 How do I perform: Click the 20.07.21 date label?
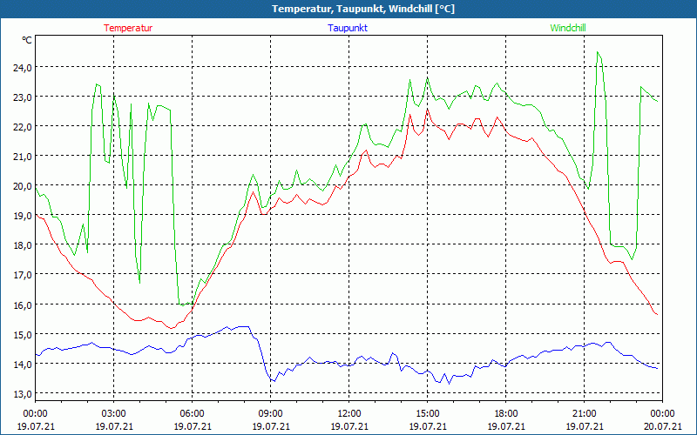[x=662, y=426]
